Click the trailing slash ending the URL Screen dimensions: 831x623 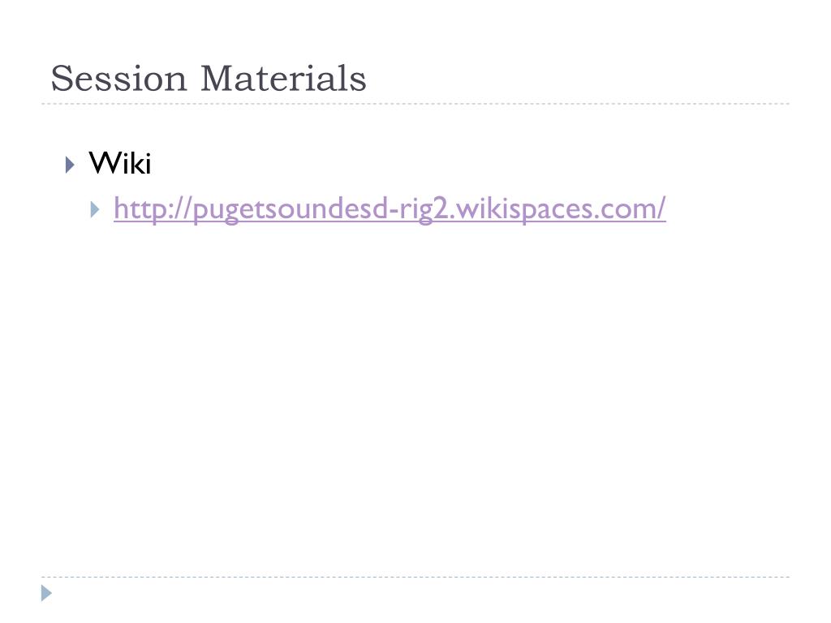(661, 208)
